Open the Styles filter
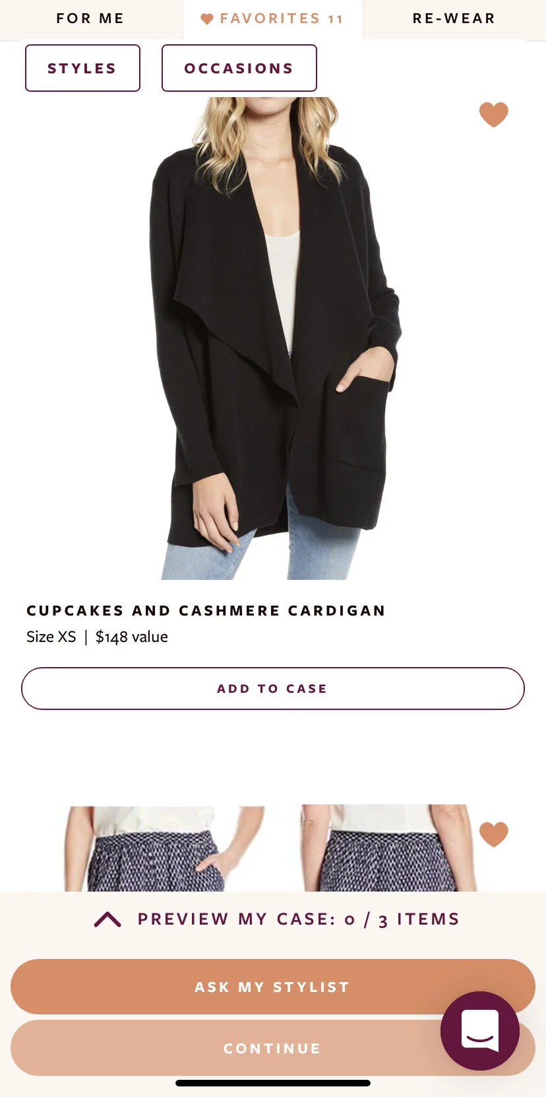Viewport: 546px width, 1097px height. [82, 68]
